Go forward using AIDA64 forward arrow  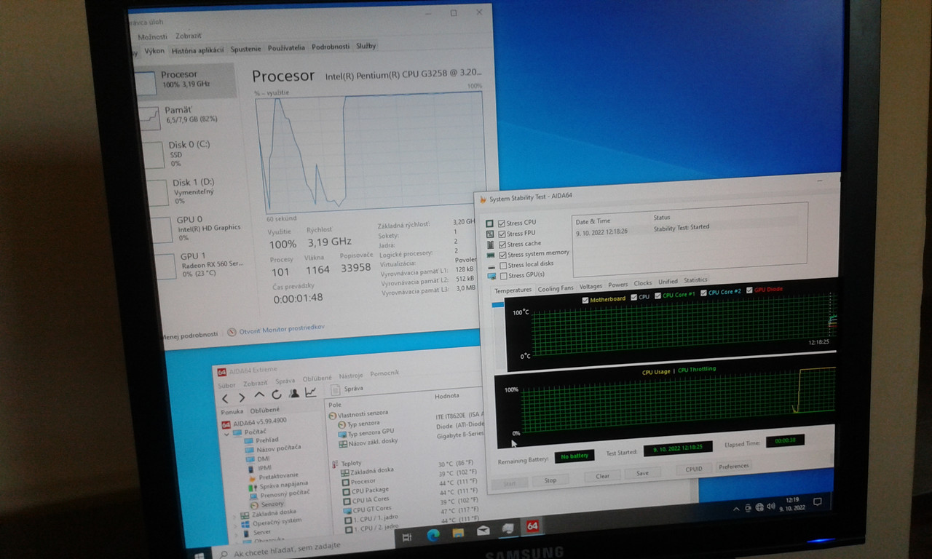tap(242, 397)
